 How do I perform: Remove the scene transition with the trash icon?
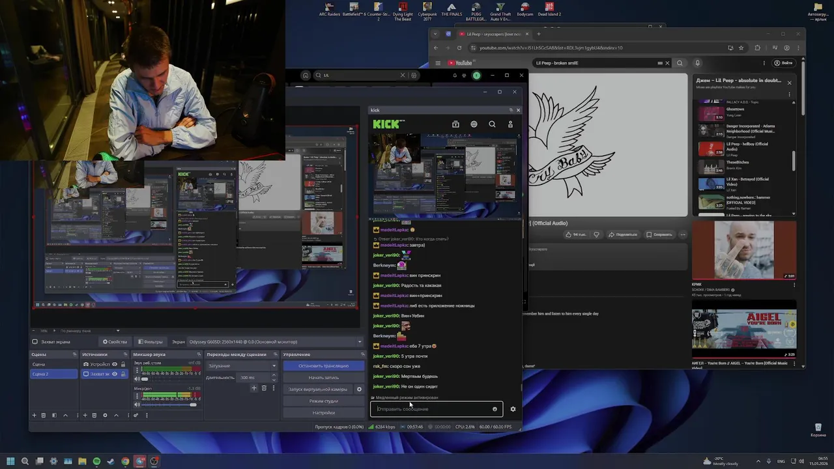click(264, 388)
